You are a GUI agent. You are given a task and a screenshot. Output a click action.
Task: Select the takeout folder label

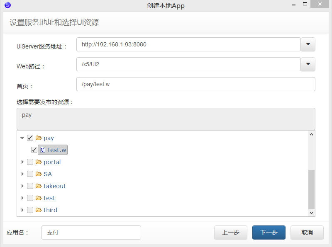pos(55,186)
